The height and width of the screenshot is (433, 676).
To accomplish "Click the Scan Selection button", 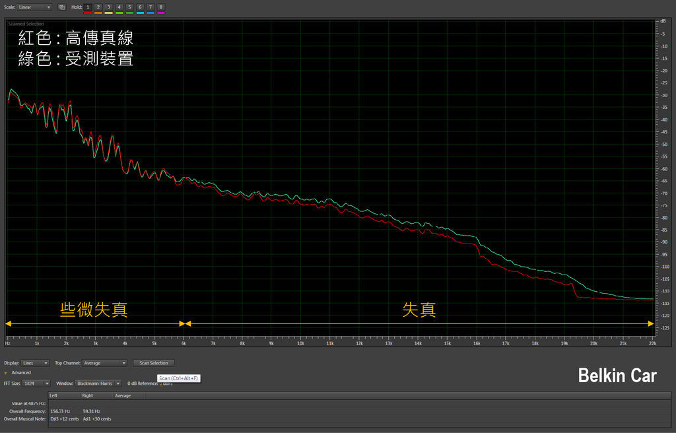I will 153,363.
